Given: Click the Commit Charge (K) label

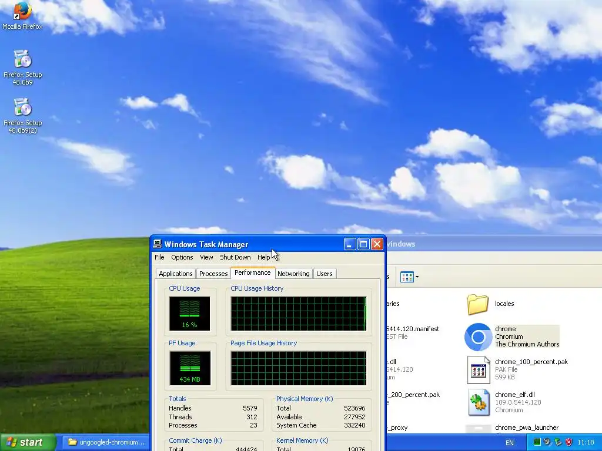Looking at the screenshot, I should [x=195, y=440].
